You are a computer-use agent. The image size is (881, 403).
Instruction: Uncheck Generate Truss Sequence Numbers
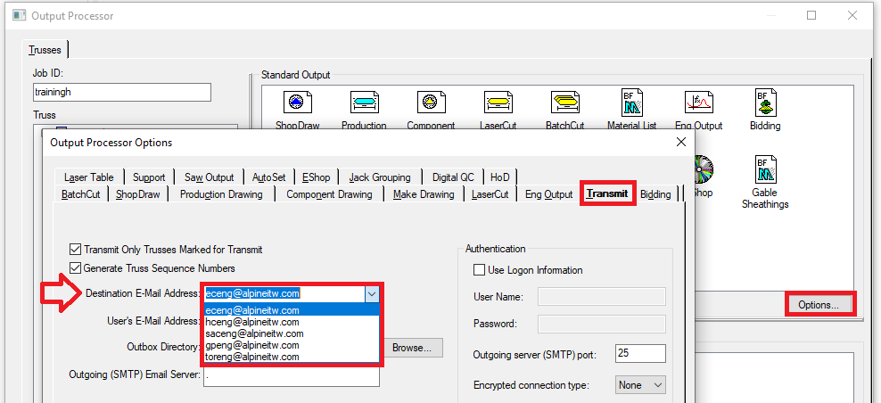coord(76,268)
